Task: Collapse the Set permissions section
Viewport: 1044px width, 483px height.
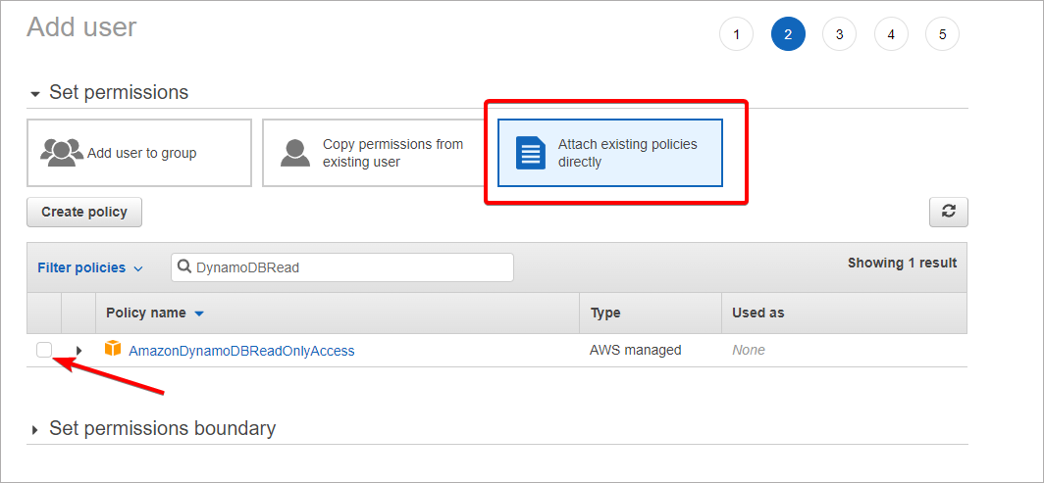Action: (x=36, y=93)
